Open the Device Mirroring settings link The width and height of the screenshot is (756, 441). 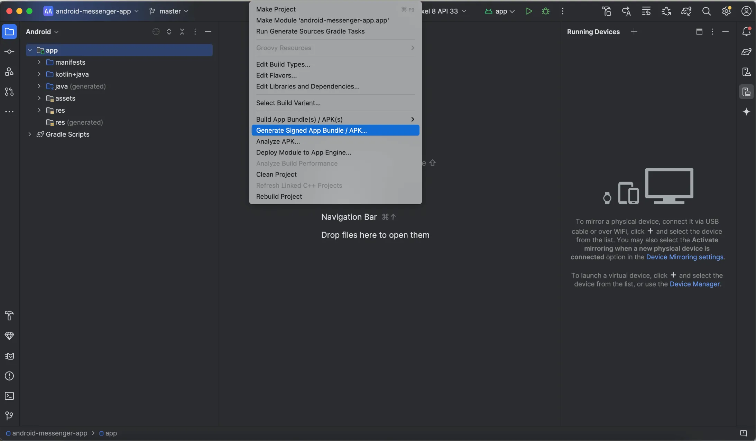pyautogui.click(x=685, y=257)
